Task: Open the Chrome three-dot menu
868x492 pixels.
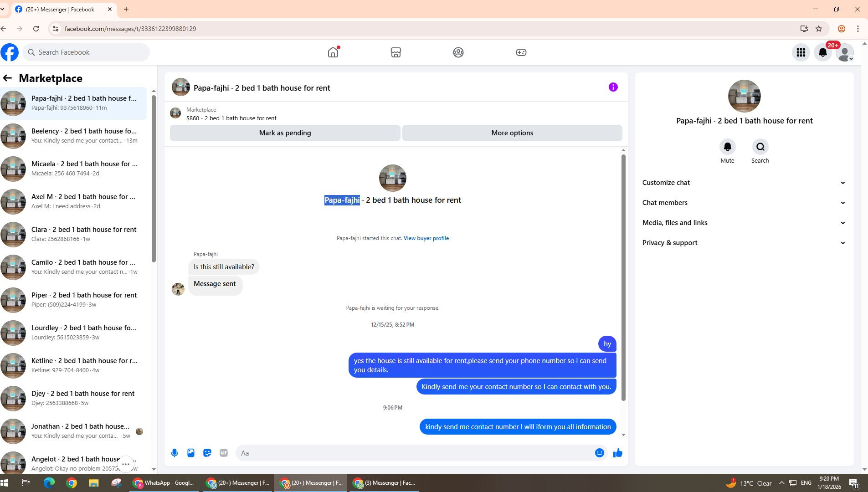Action: click(858, 29)
